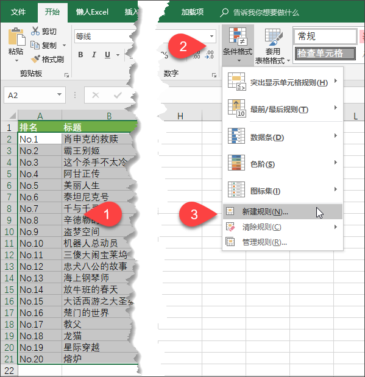Viewport: 365px width, 377px height.
Task: Click the Paste clipboard icon
Action: 16,37
